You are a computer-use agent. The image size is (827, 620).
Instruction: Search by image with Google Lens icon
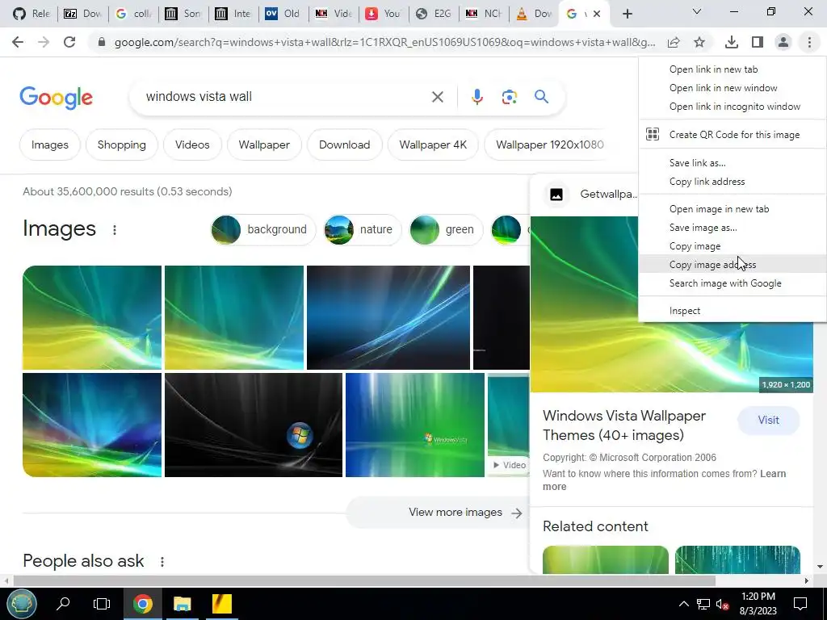coord(509,97)
